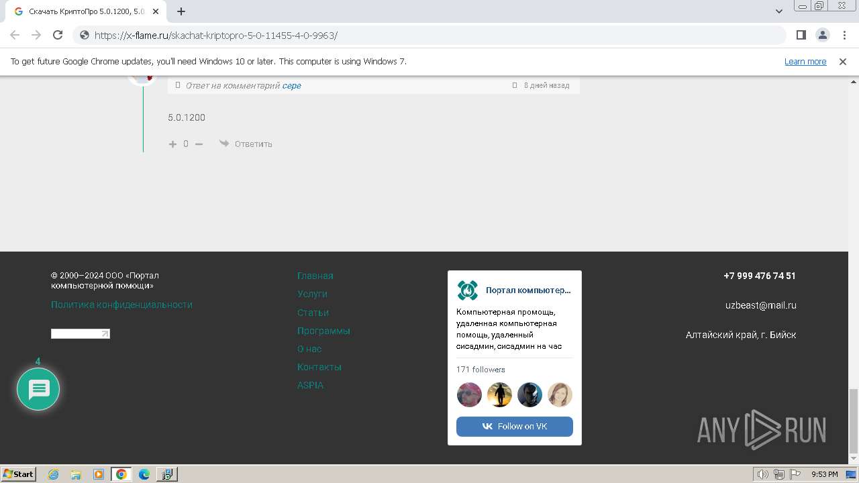The image size is (859, 483).
Task: Switch to Chrome in the taskbar
Action: click(121, 474)
